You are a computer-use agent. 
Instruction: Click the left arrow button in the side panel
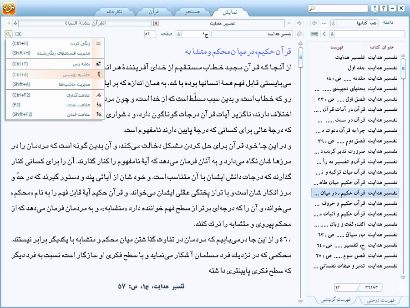314,23
